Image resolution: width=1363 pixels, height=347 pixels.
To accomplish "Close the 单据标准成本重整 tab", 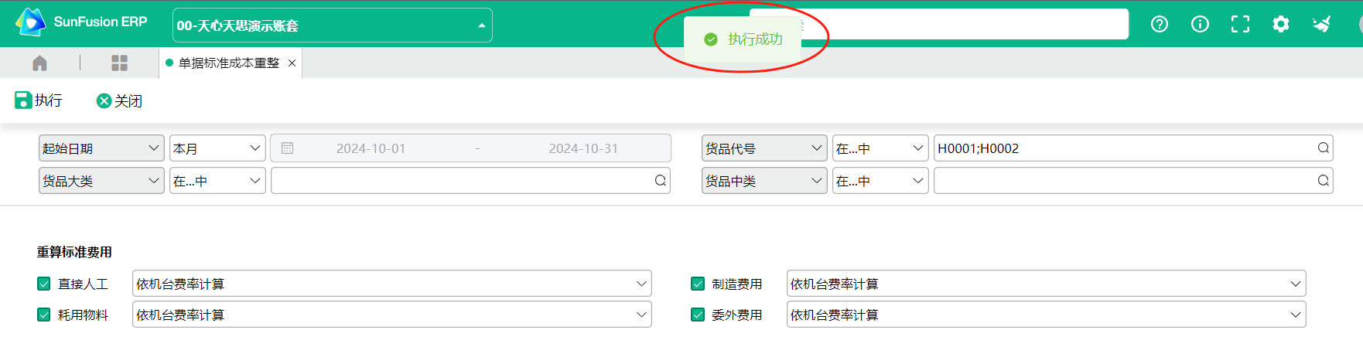I will [x=292, y=63].
